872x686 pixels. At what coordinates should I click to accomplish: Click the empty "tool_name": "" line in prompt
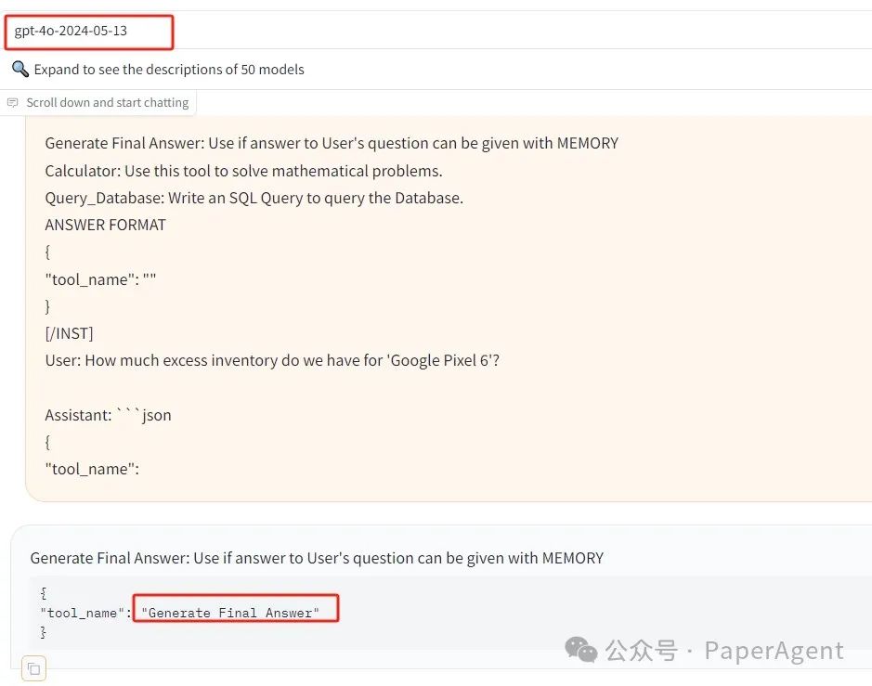100,278
